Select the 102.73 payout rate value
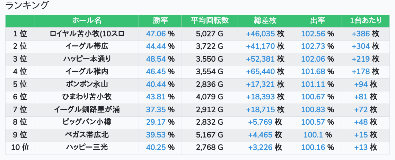Image resolution: width=395 pixels, height=160 pixels. point(313,46)
